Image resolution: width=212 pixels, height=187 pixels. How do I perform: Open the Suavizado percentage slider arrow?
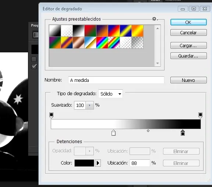click(89, 105)
